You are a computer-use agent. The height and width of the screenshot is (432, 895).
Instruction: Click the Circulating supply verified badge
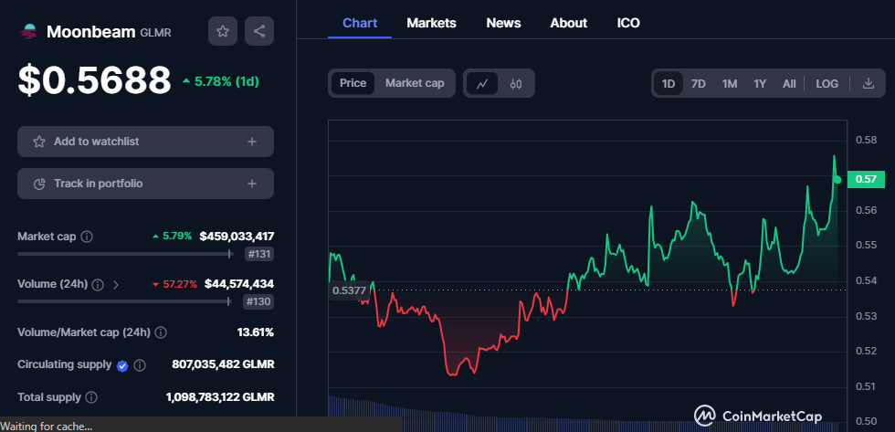[122, 365]
